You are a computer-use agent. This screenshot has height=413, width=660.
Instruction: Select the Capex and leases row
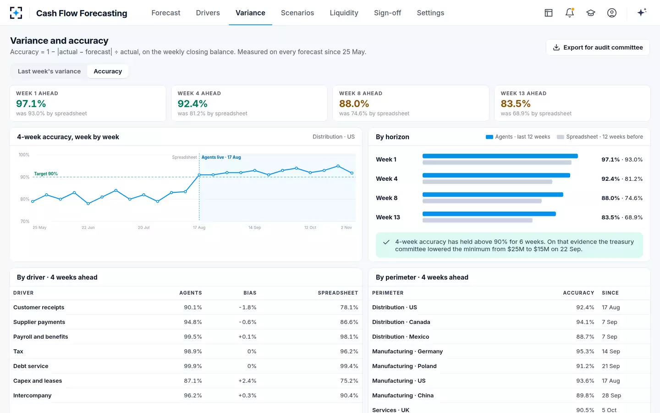click(x=186, y=381)
